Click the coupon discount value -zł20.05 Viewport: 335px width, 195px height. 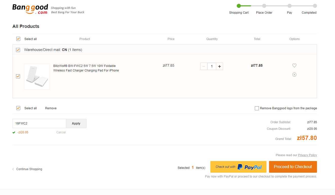point(23,132)
